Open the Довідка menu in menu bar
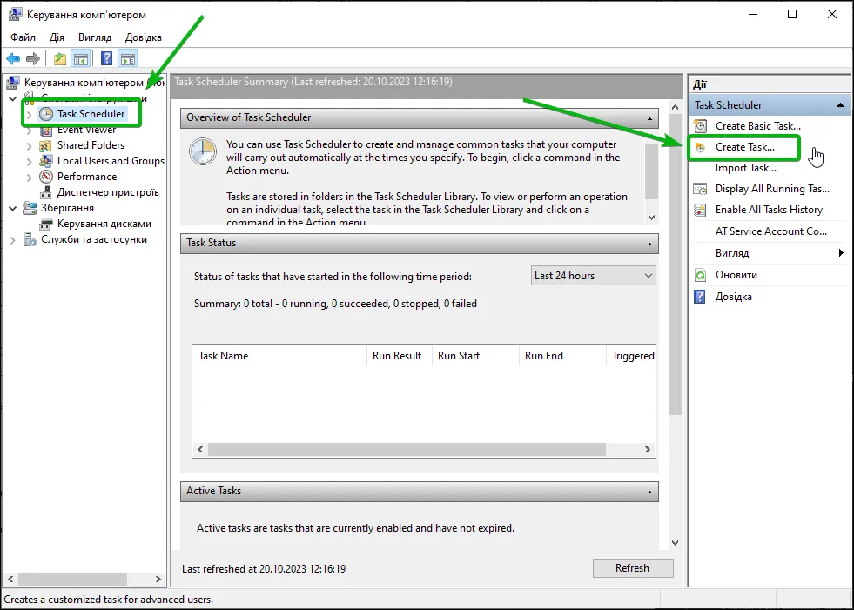 [144, 37]
